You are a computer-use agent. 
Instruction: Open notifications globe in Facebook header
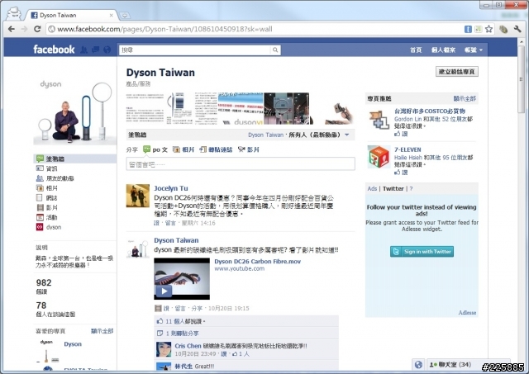pos(107,50)
